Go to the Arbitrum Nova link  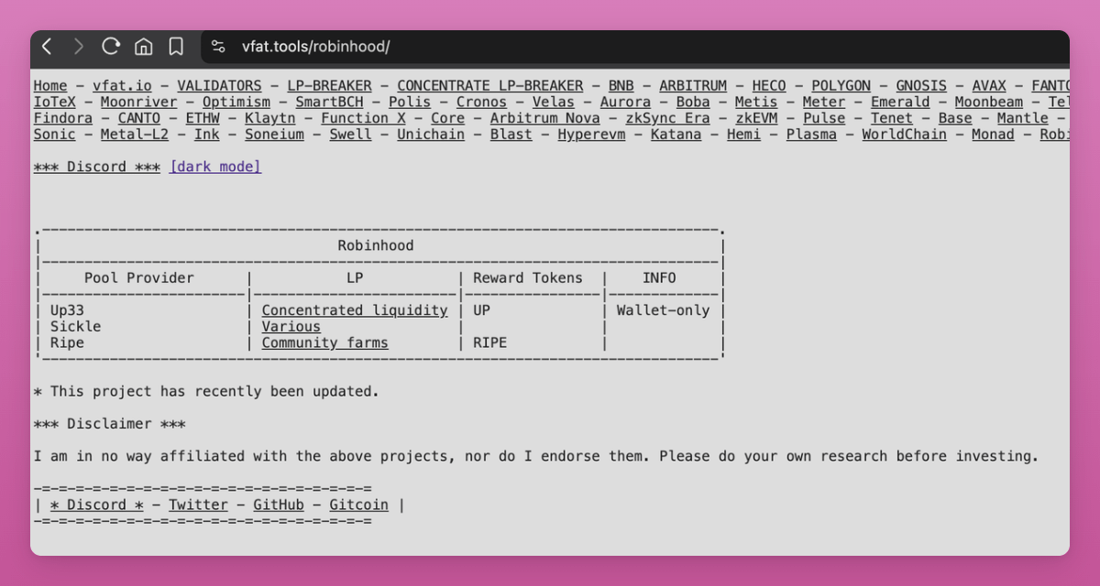click(544, 119)
